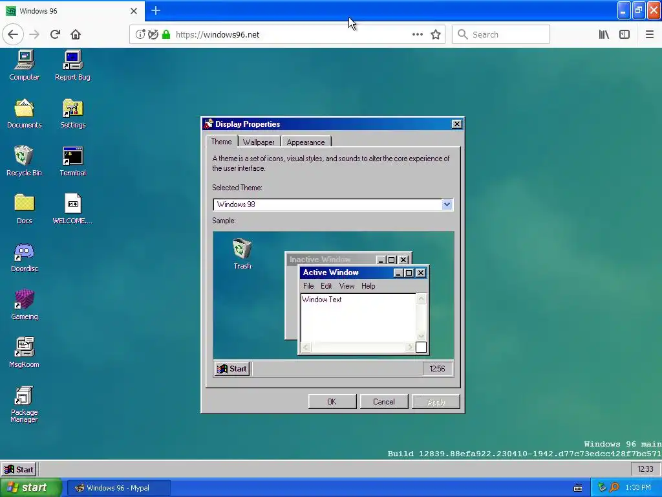Click View in the sample Active Window
Viewport: 662px width, 497px height.
347,286
